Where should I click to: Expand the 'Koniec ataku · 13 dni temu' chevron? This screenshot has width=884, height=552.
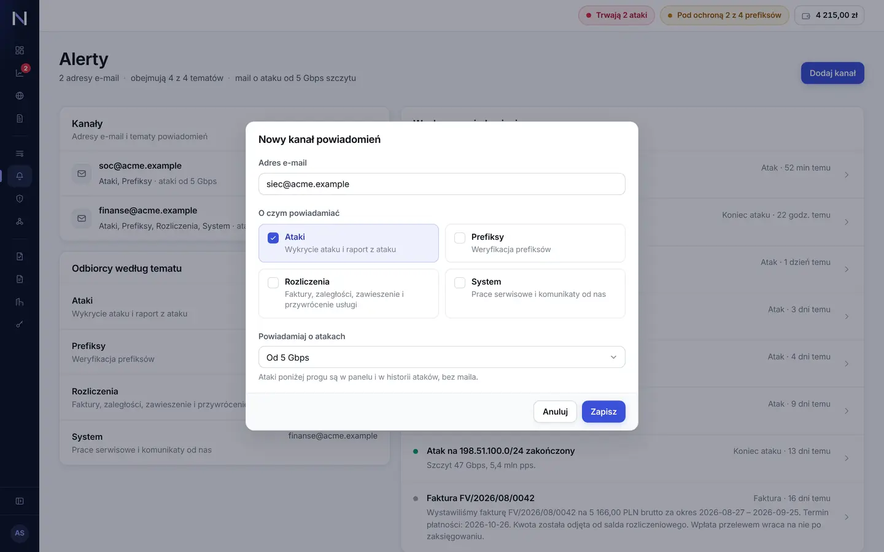[x=847, y=458]
